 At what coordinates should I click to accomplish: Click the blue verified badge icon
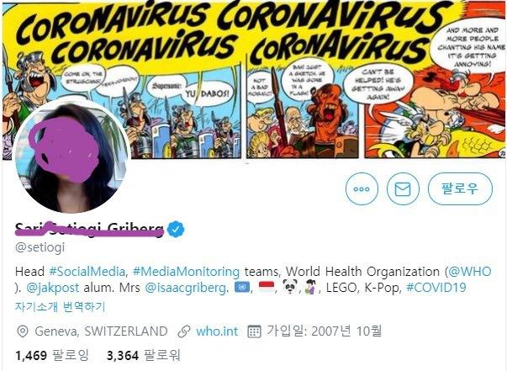coord(176,229)
